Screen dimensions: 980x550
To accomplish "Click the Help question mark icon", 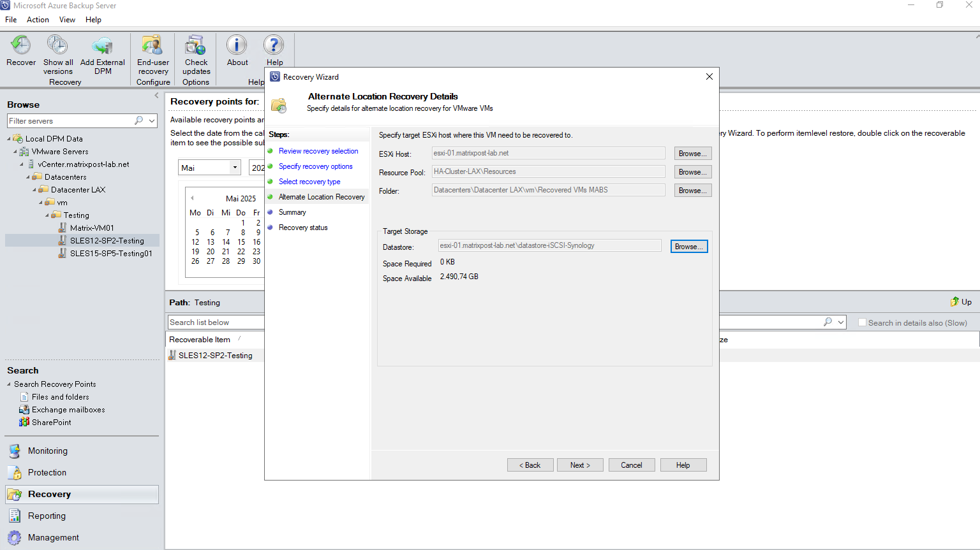I will [274, 45].
